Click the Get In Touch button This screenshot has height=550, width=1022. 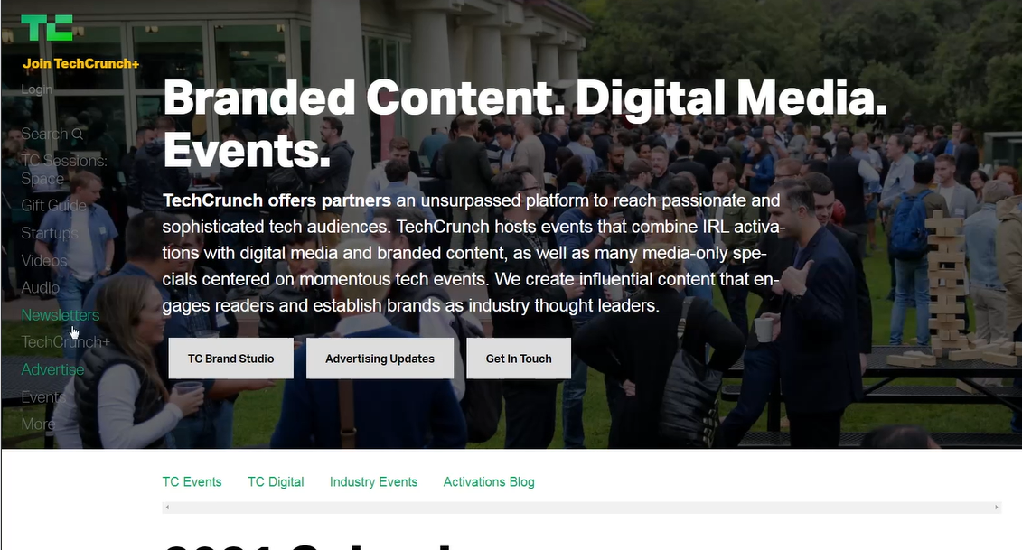click(x=519, y=359)
